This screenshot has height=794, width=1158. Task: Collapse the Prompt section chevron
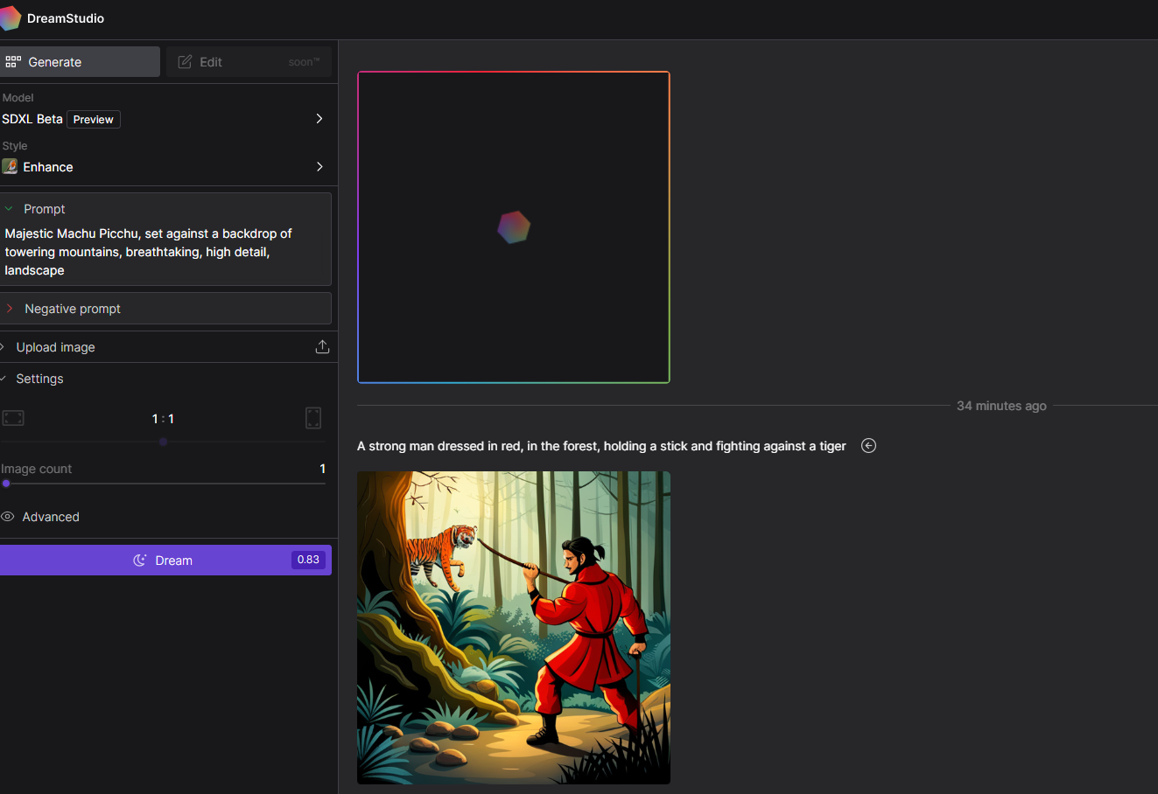(9, 209)
